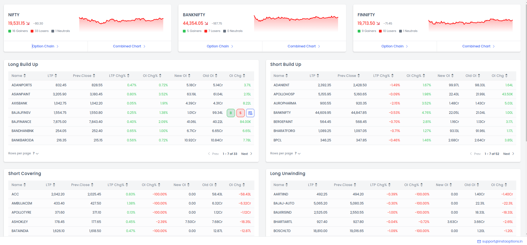Click the FINNIFTY sparkline chart
This screenshot has width=527, height=245.
tap(471, 25)
